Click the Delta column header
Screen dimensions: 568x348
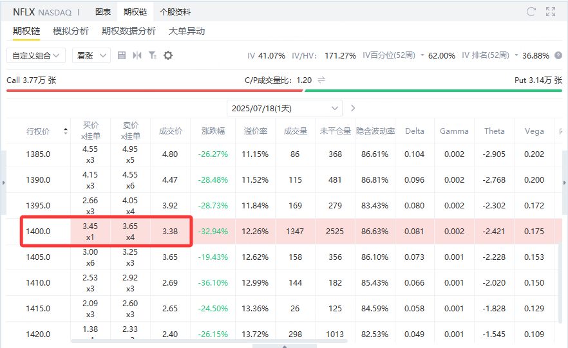pos(415,131)
